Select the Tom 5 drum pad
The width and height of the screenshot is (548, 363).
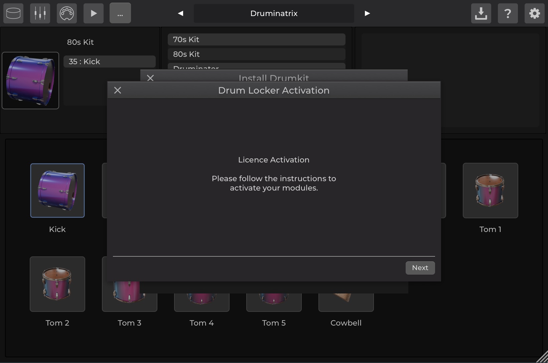[x=274, y=302]
